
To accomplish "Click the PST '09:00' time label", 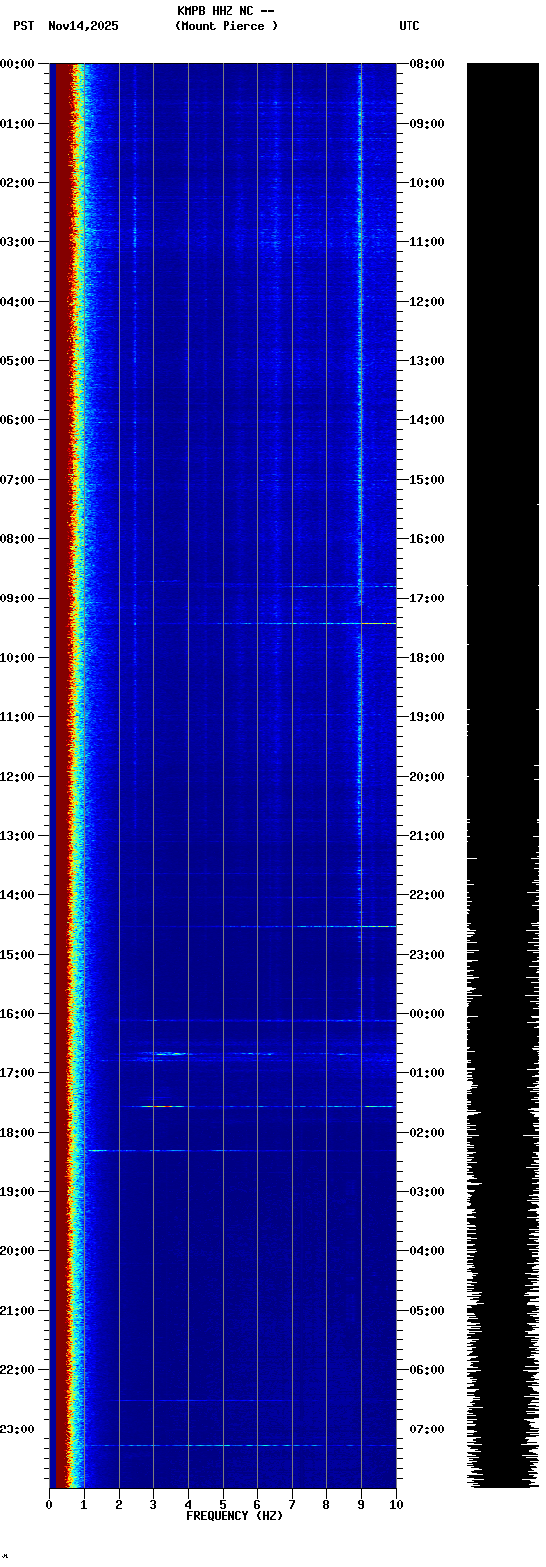I will click(17, 599).
